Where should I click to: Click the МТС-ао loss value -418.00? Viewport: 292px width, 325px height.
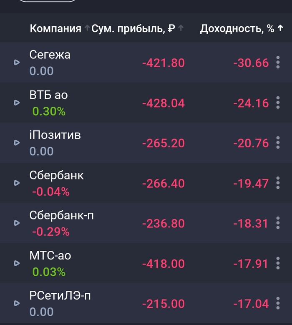[x=163, y=263]
